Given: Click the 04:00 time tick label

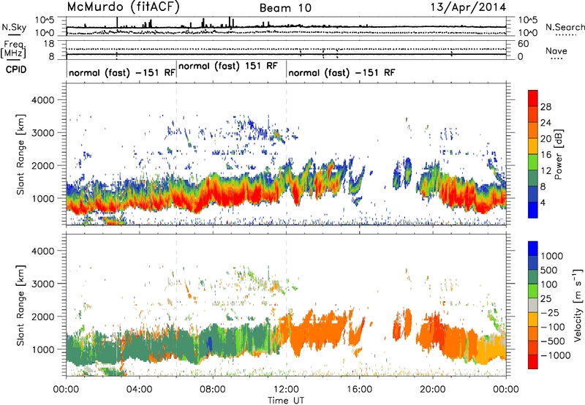Looking at the screenshot, I should tap(139, 390).
